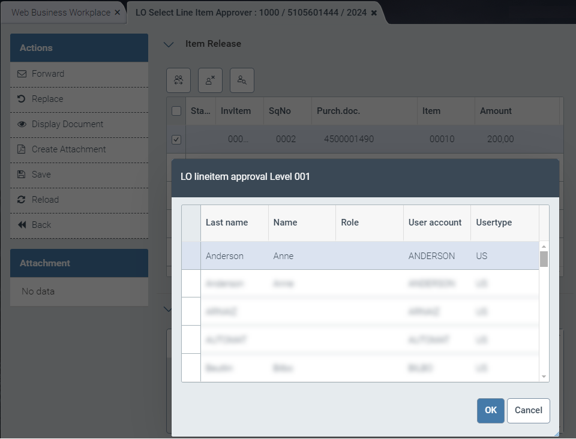Close the LO Select Line Item Approver tab
This screenshot has width=576, height=439.
pyautogui.click(x=374, y=13)
